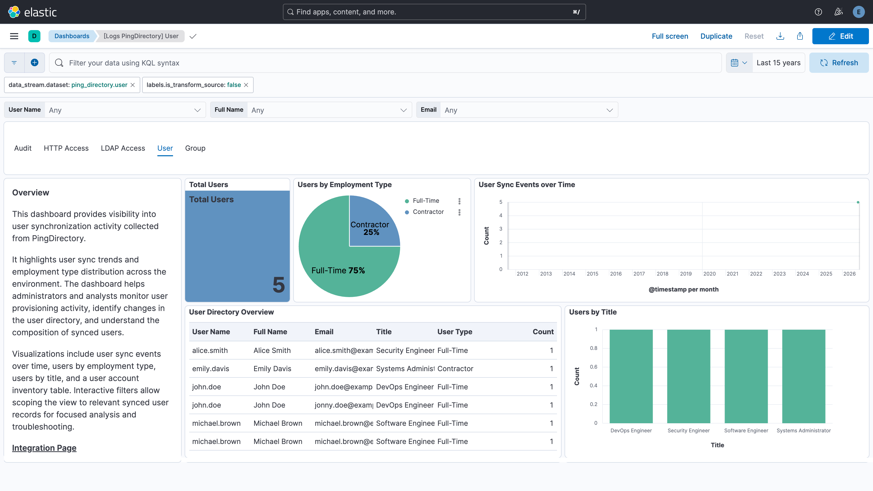Click the saved checkmark next to breadcrumb
The image size is (873, 491).
(193, 36)
